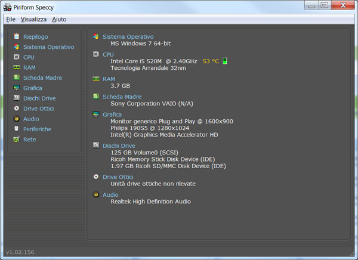Click the Audio speaker icon in sidebar
Viewport: 358px width, 260px height.
(x=17, y=119)
